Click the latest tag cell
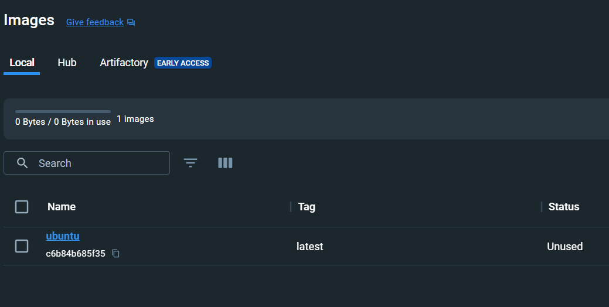The image size is (609, 307). [309, 247]
